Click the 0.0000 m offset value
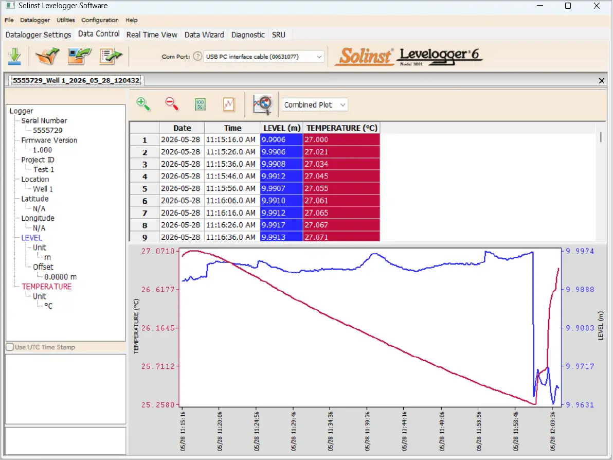This screenshot has width=613, height=460. coord(60,277)
